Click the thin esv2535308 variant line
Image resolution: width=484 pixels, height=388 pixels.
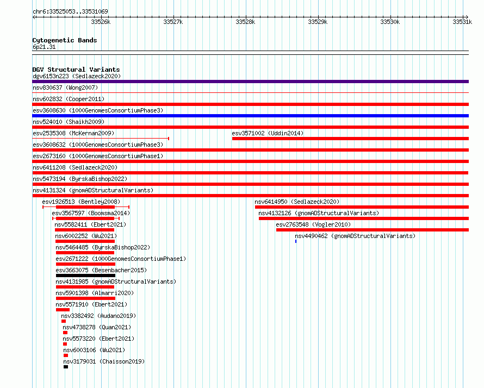101,139
